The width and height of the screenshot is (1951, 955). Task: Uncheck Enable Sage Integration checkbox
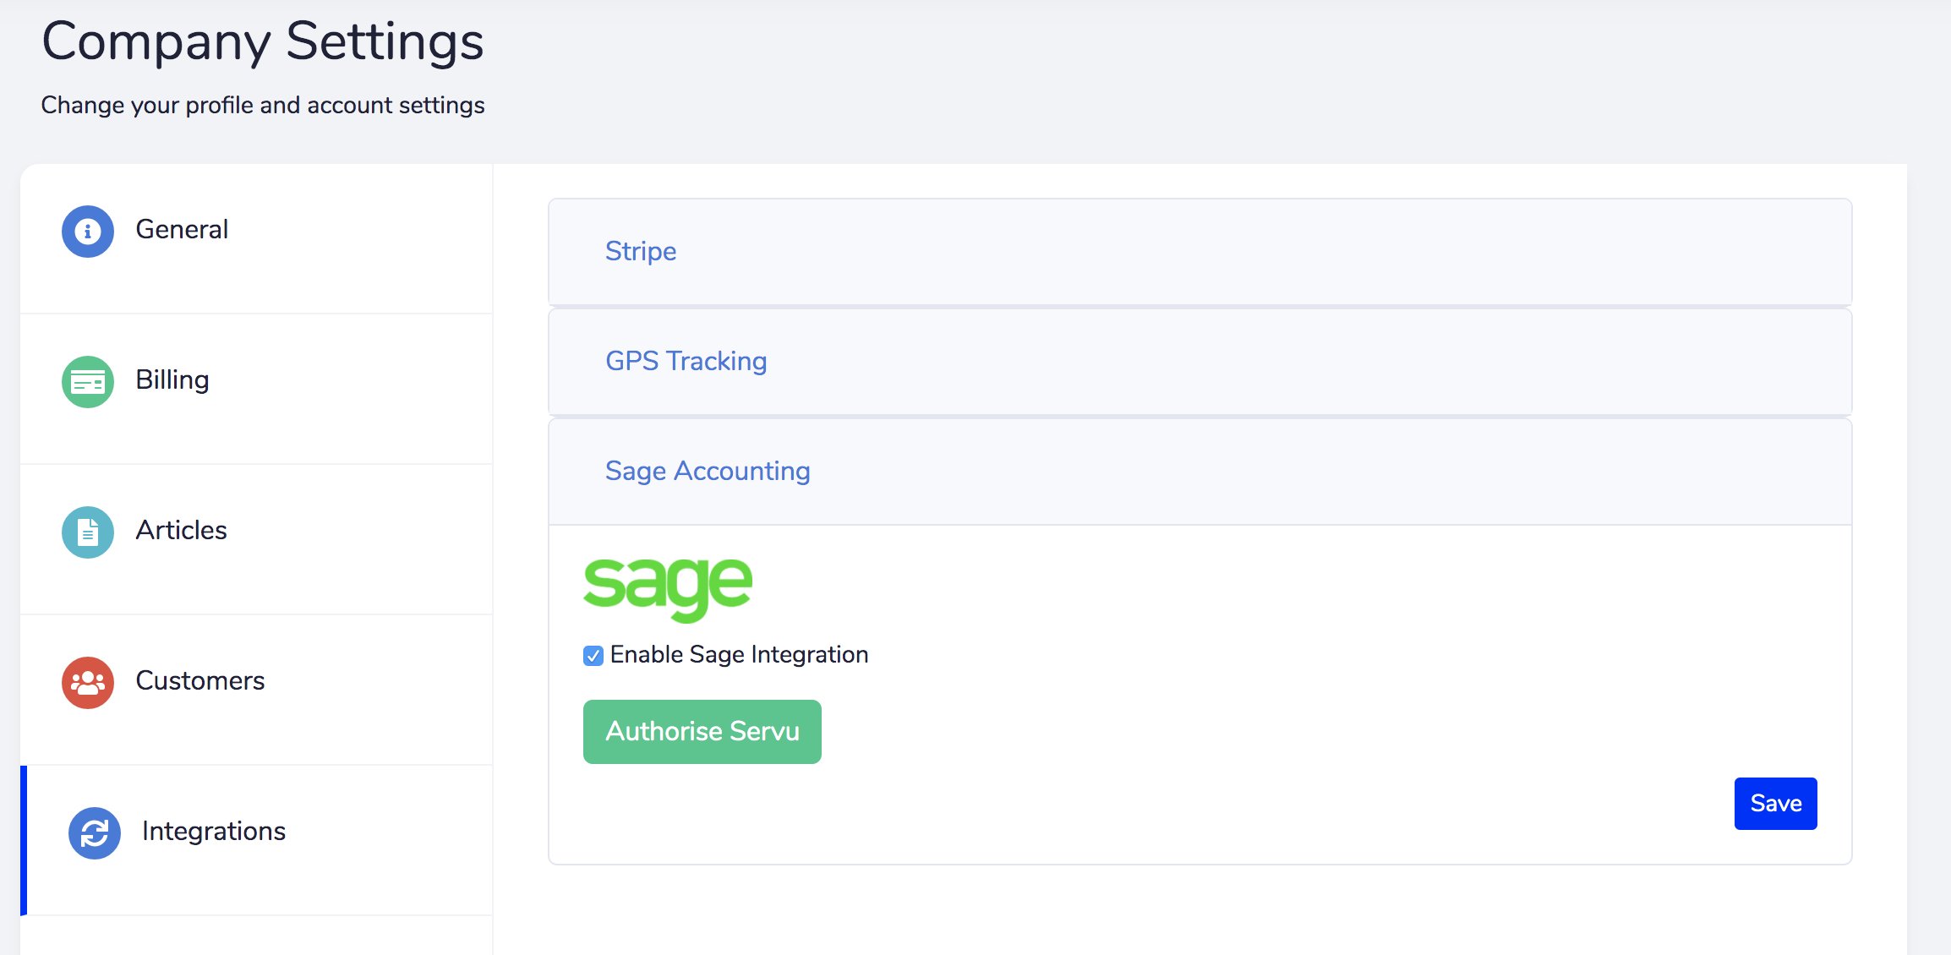(593, 656)
